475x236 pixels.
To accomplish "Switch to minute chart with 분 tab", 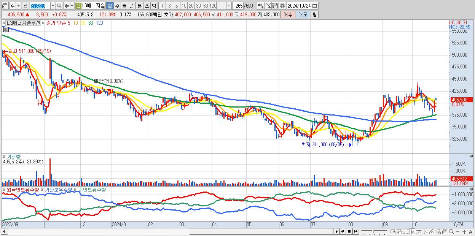I will 139,6.
